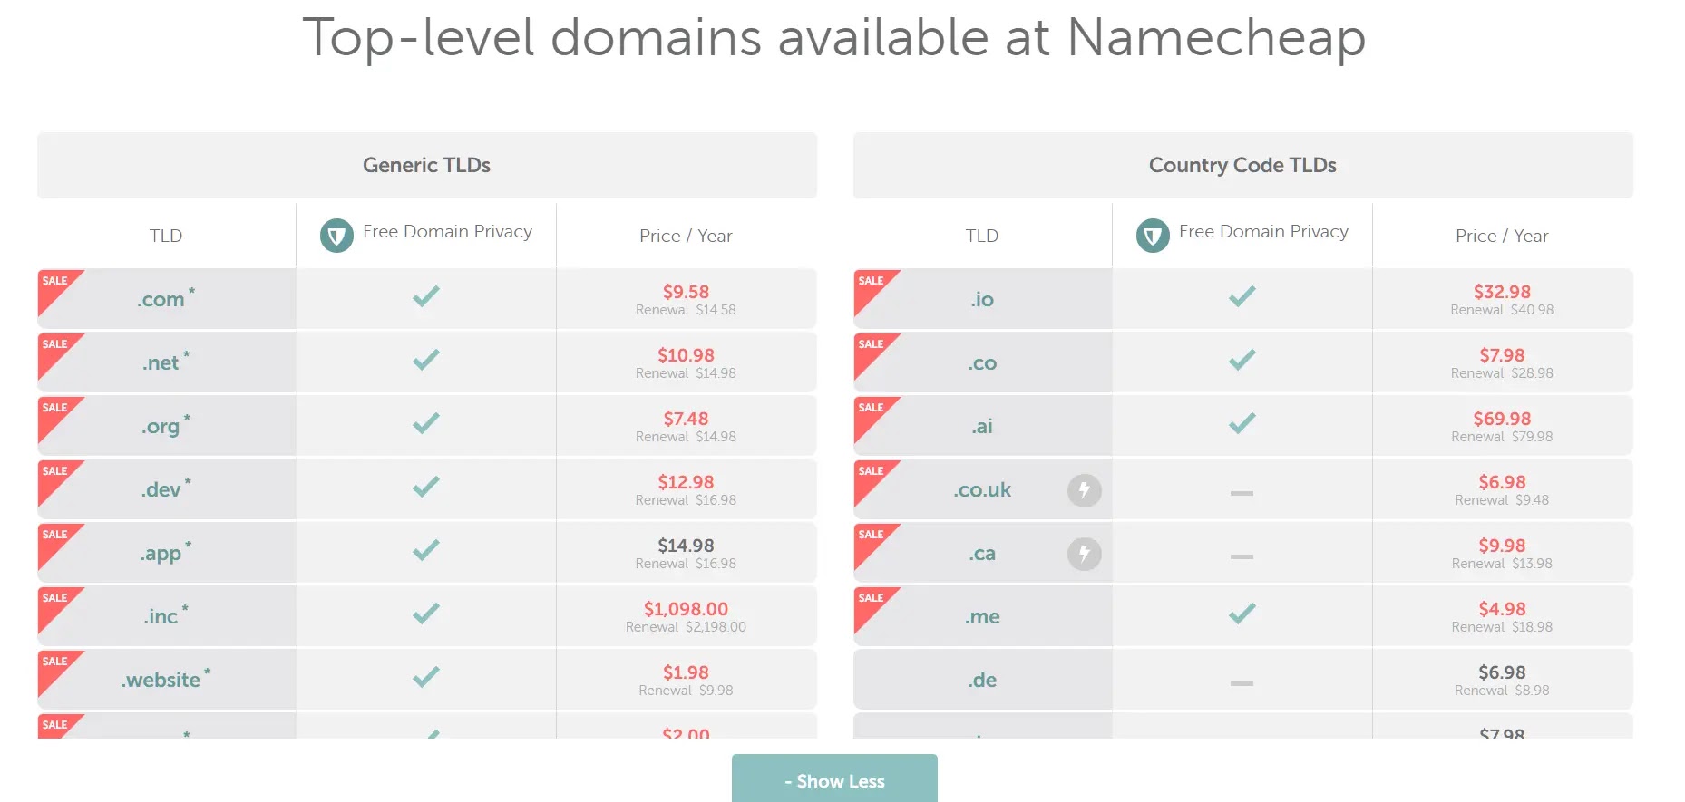Click the privacy checkmark in the .io row

point(1242,296)
